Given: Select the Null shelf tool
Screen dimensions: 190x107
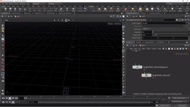Looking at the screenshot, I should [x=30, y=9].
